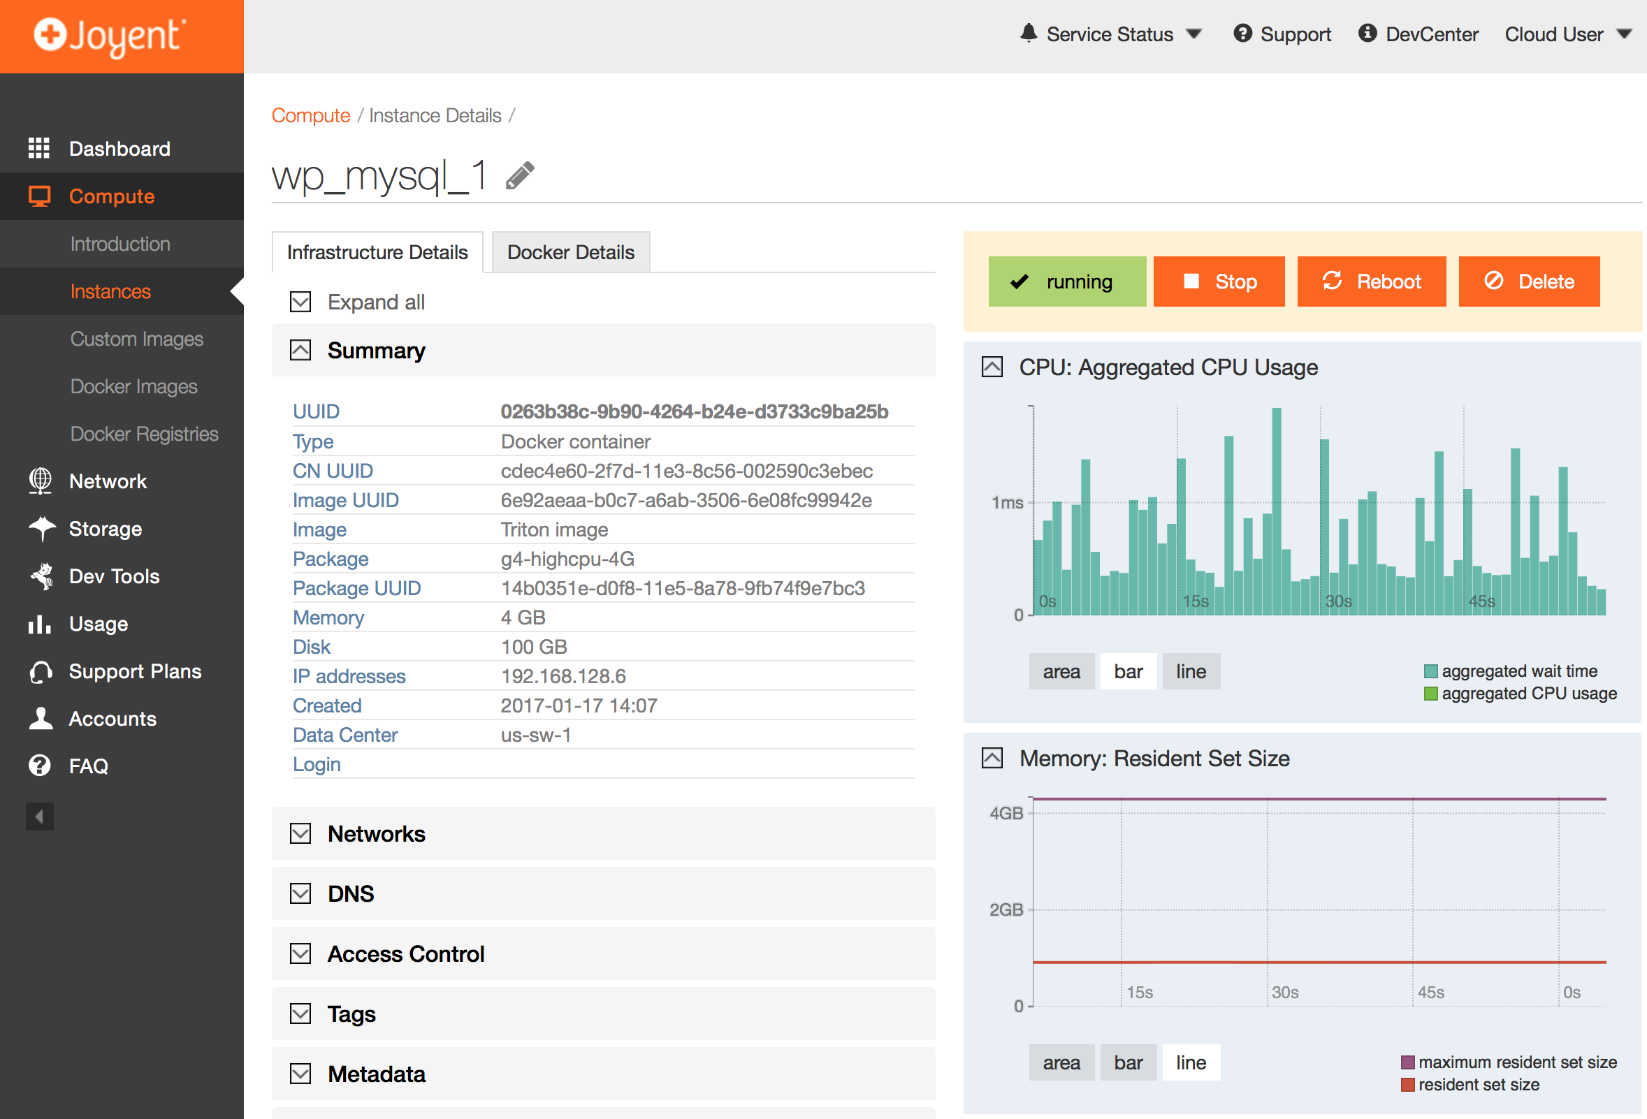Click the Compute sidebar icon
This screenshot has height=1119, width=1647.
[38, 196]
